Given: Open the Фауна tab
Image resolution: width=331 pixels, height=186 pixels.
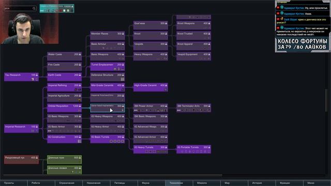Looking at the screenshot, I should coord(152,183).
